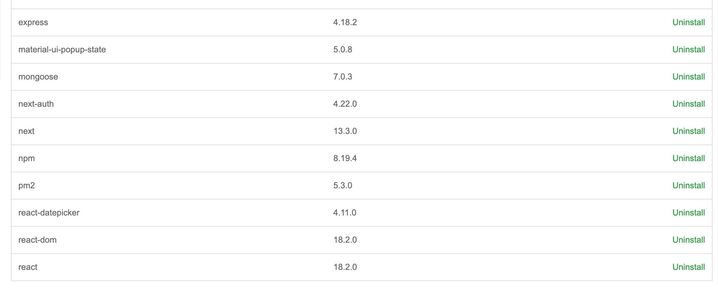The height and width of the screenshot is (293, 718).
Task: Select the express package name
Action: coord(33,22)
